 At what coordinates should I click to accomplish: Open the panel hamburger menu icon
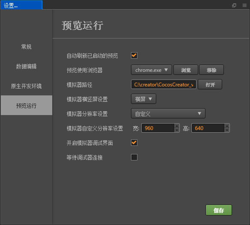(244, 6)
